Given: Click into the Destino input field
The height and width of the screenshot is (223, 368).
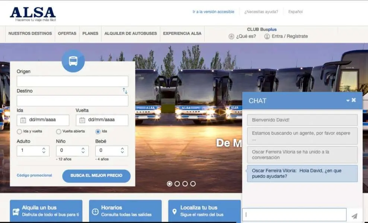Looking at the screenshot, I should tap(73, 100).
